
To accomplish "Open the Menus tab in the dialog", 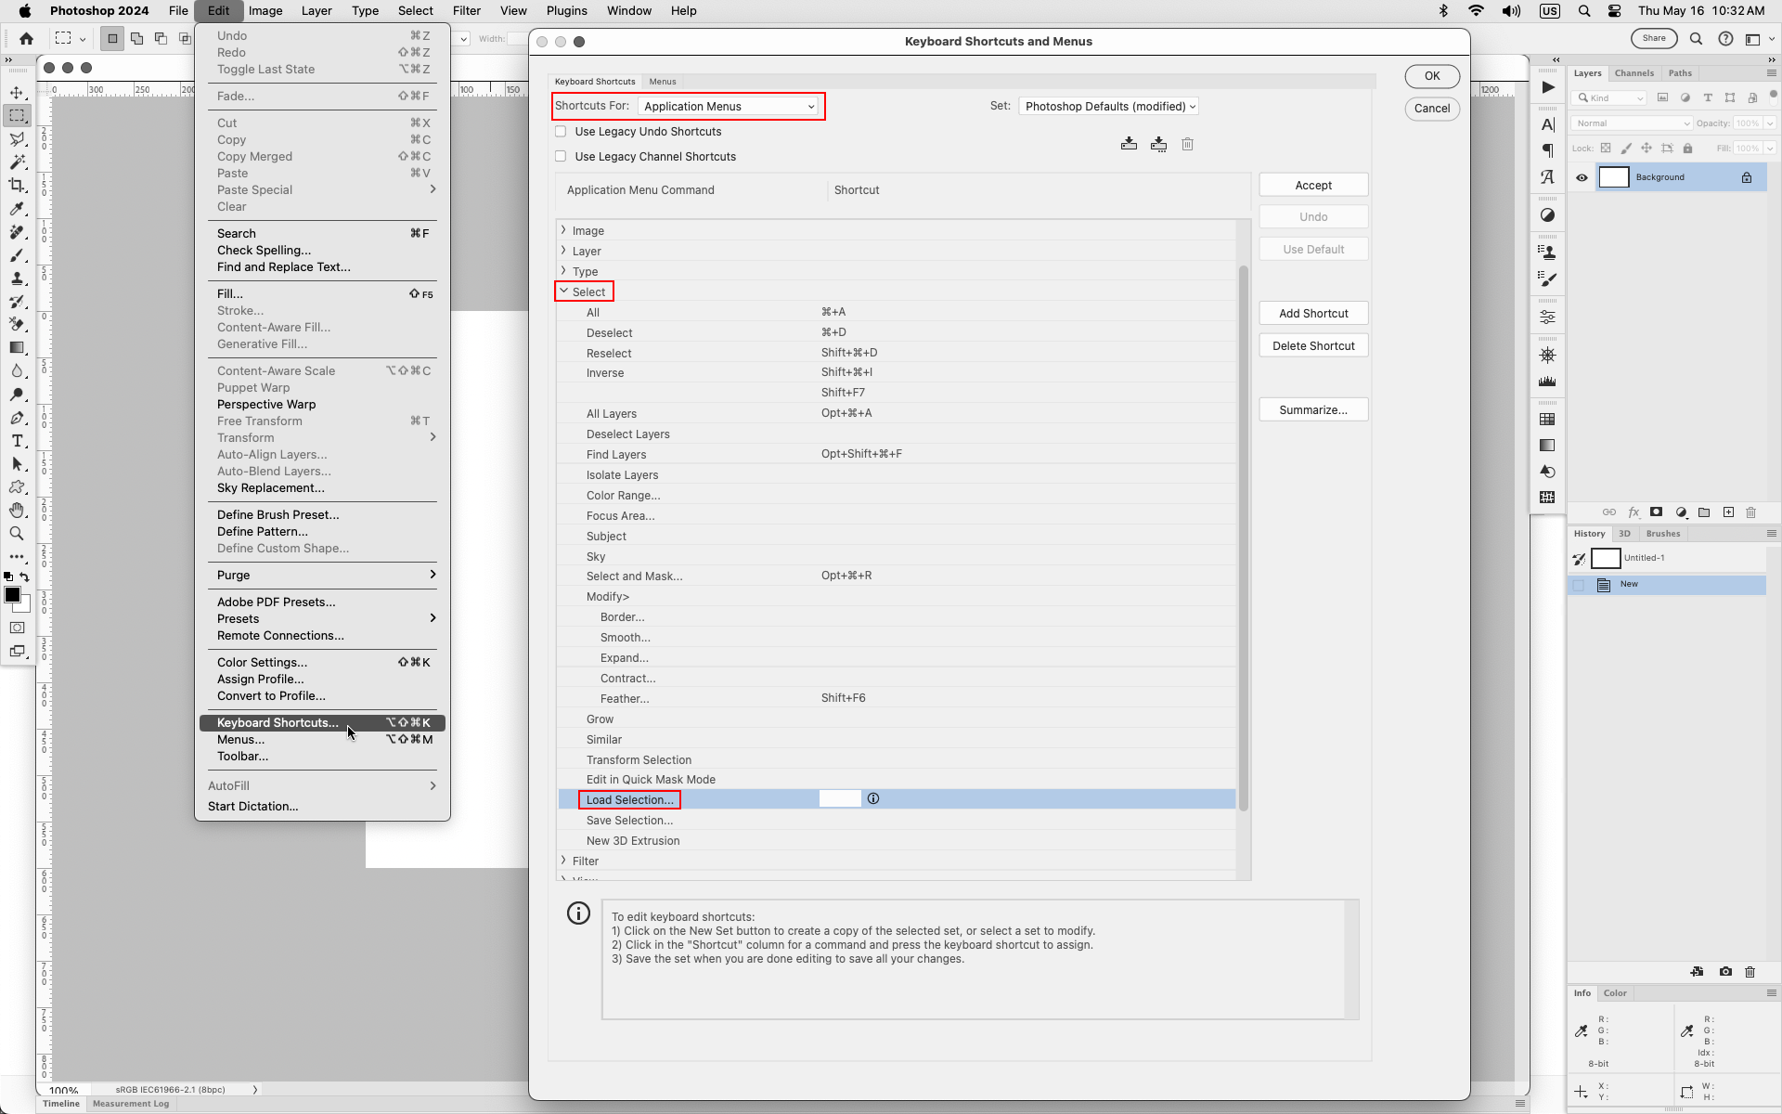I will click(x=662, y=81).
